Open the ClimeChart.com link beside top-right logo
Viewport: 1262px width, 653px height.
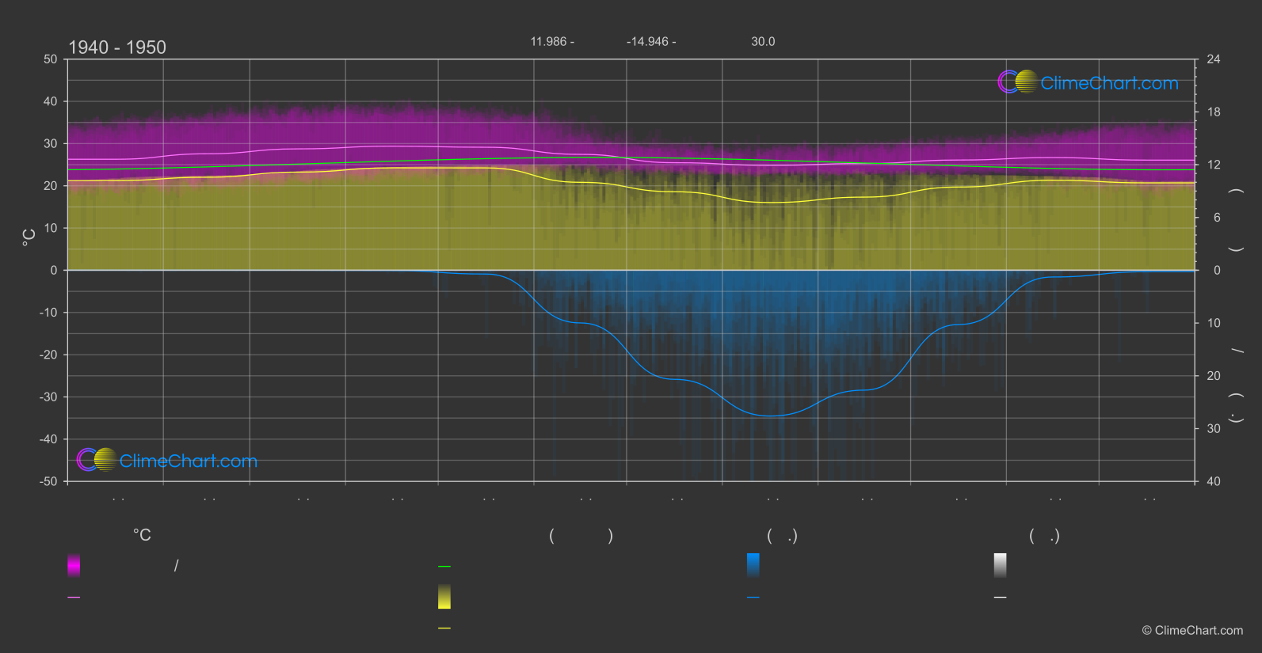1109,83
